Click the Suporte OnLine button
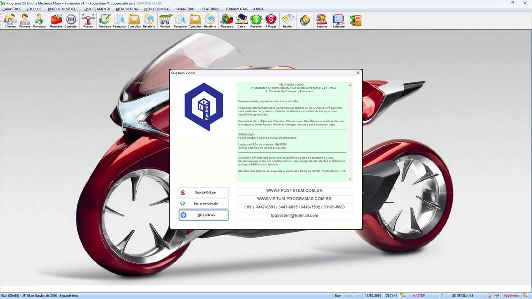Screen dimensions: 532x299 pos(204,192)
